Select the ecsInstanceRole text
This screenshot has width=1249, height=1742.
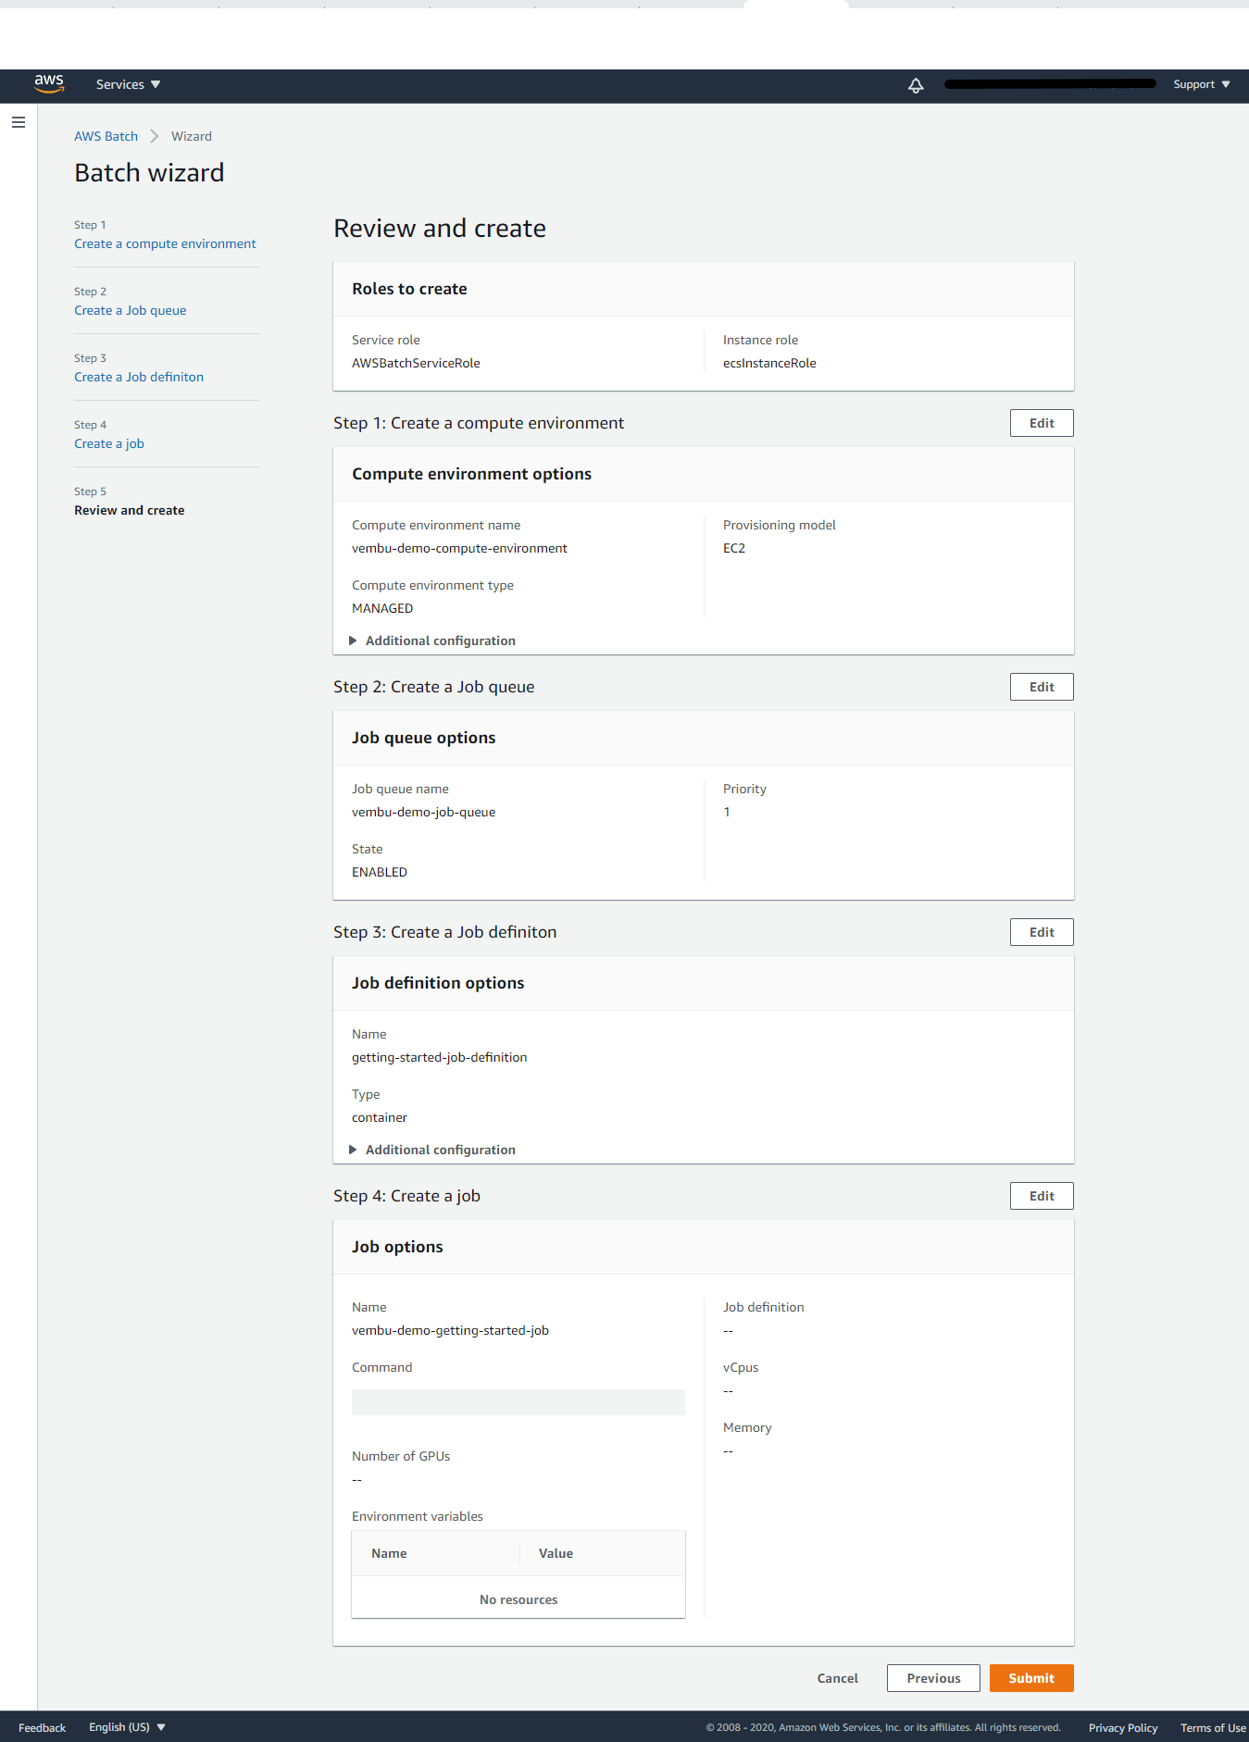769,363
